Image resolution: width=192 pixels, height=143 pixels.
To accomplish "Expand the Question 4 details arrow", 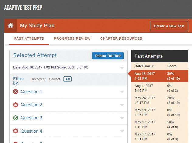I will [x=122, y=131].
